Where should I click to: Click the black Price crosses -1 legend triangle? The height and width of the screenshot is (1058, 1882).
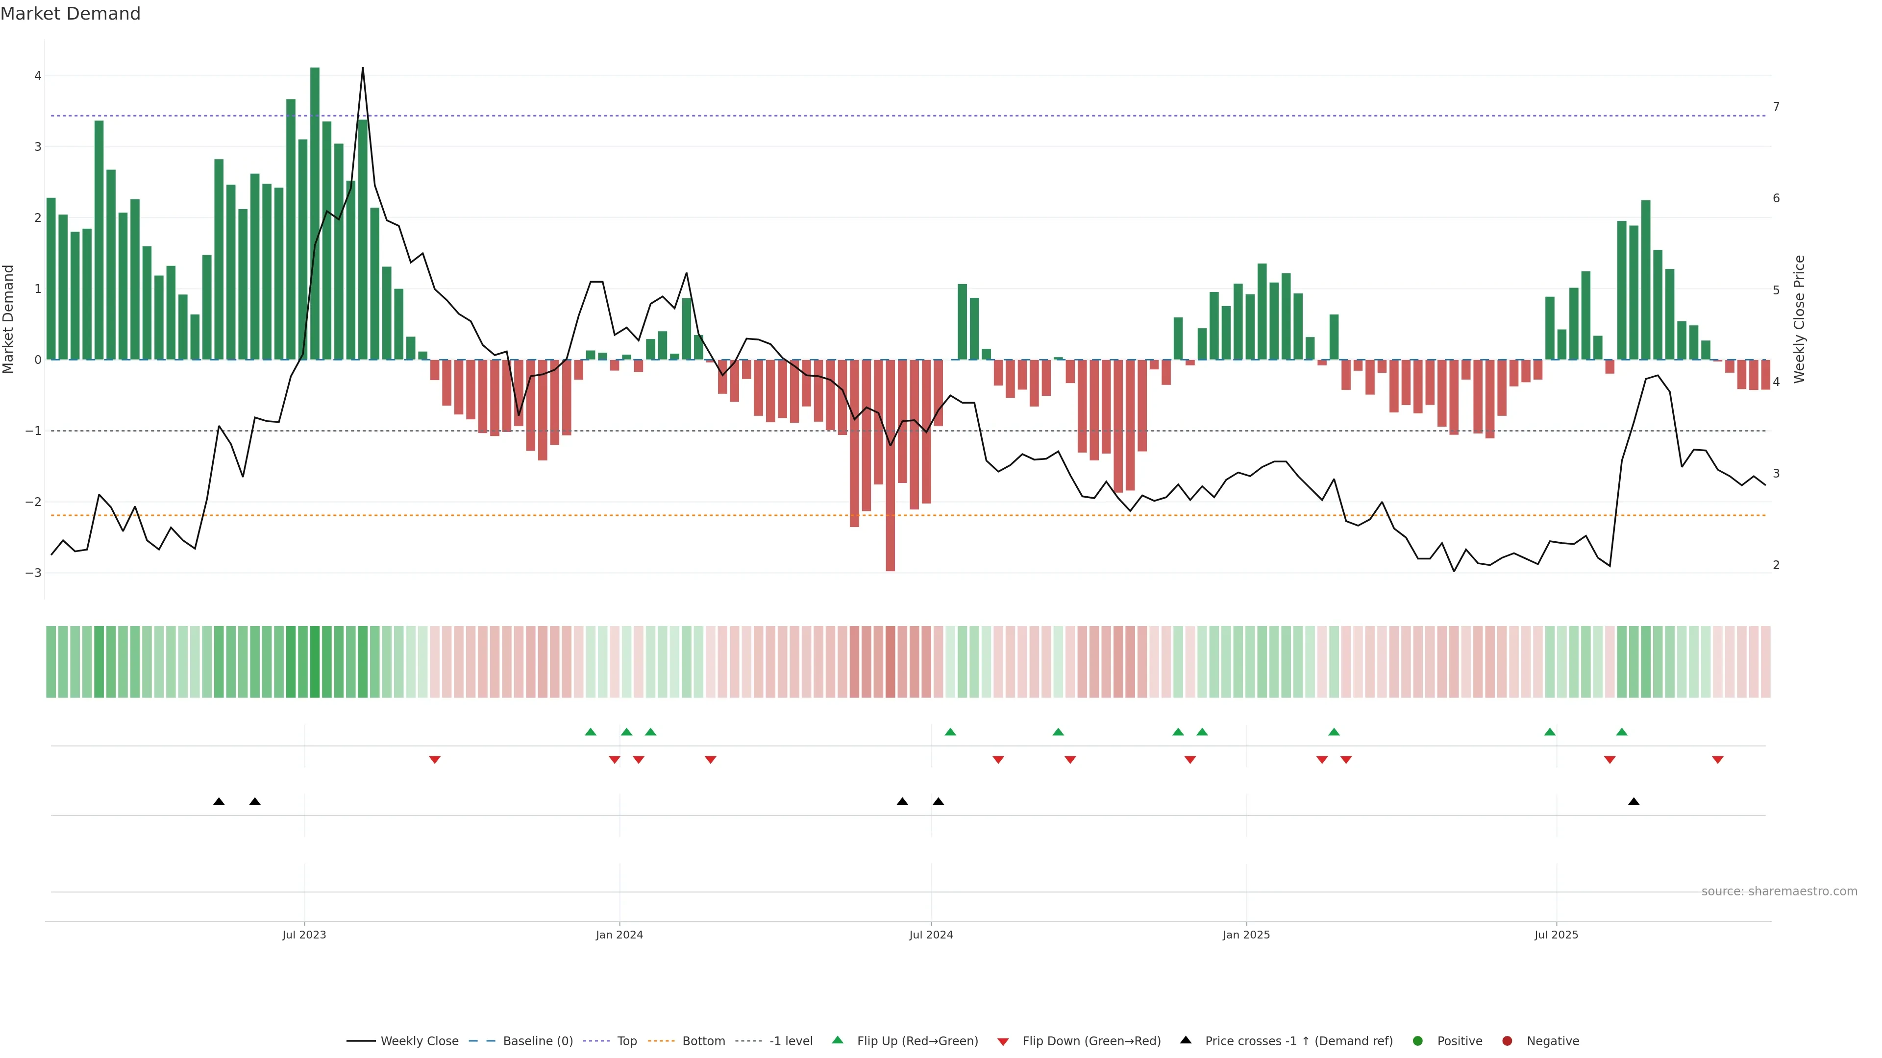point(1186,1040)
